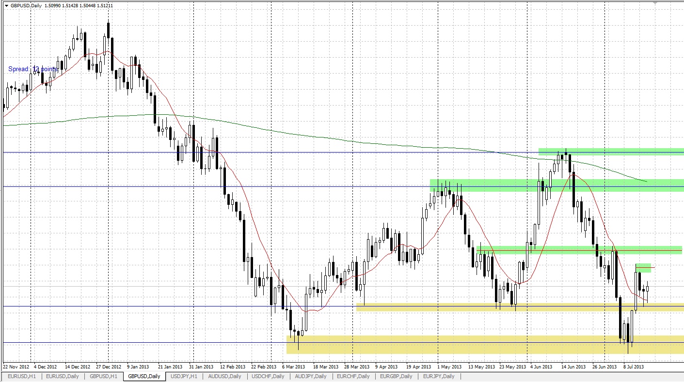Select the small green rectangle above latest candles
The width and height of the screenshot is (684, 382).
tap(643, 268)
